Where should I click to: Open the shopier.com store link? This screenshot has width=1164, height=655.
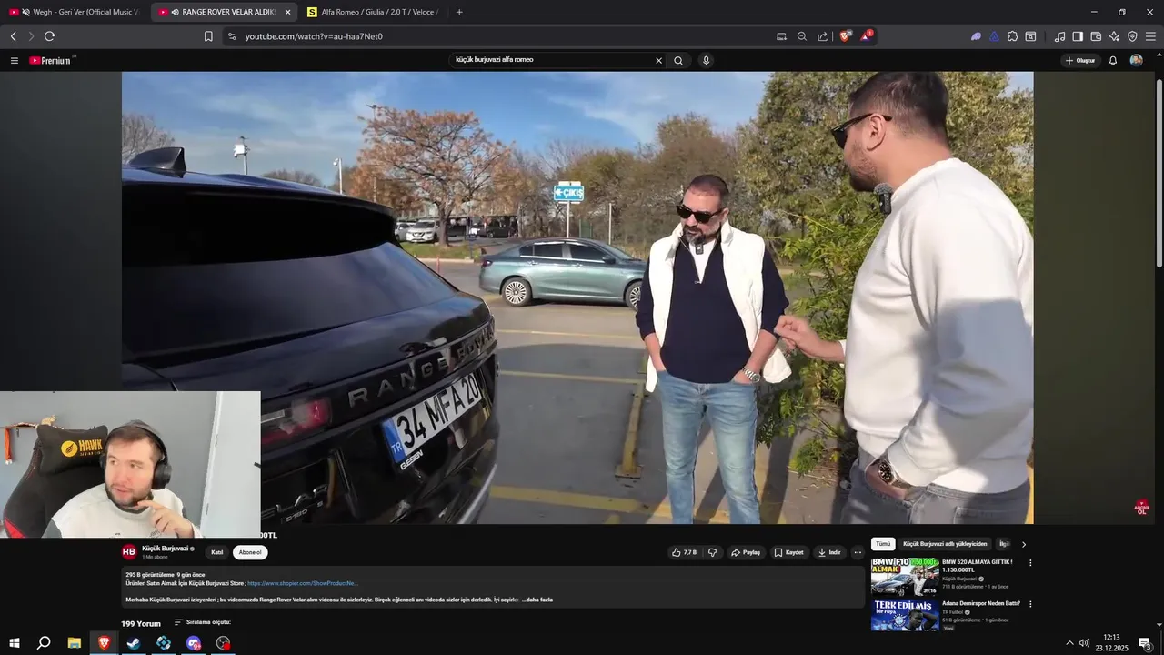pos(303,583)
